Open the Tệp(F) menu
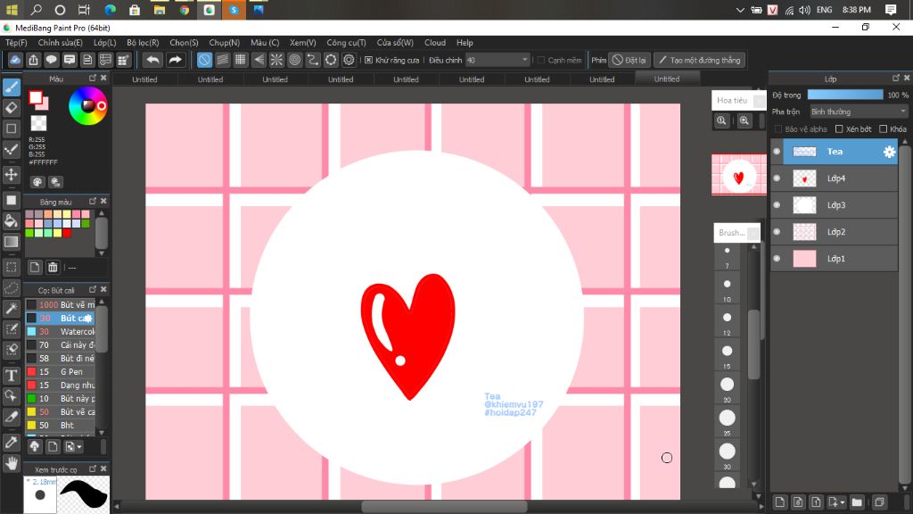 click(16, 43)
